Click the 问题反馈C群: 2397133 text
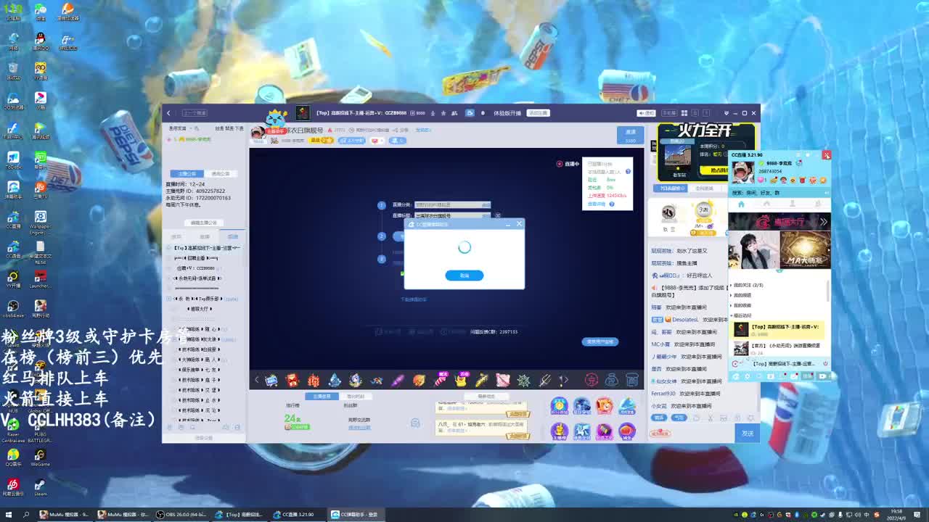 coord(494,331)
